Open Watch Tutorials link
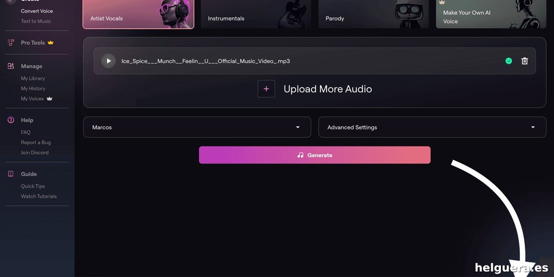 tap(38, 196)
